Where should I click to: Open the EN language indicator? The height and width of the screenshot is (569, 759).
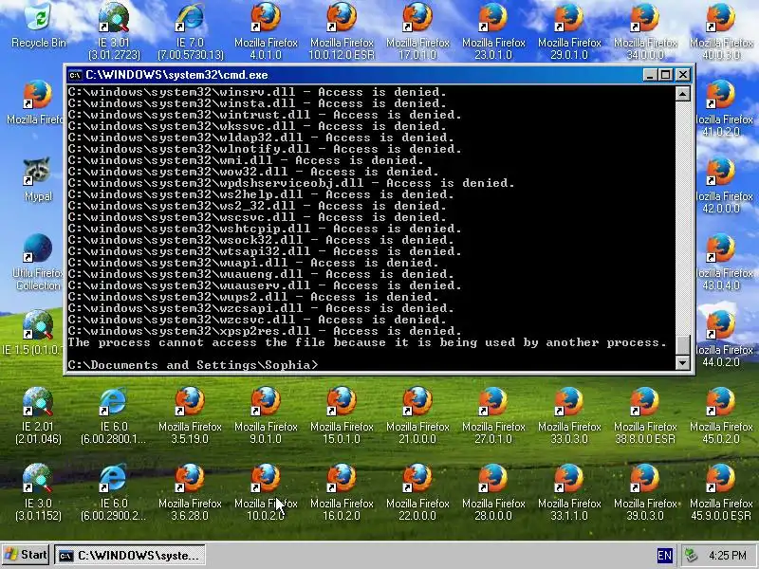664,556
